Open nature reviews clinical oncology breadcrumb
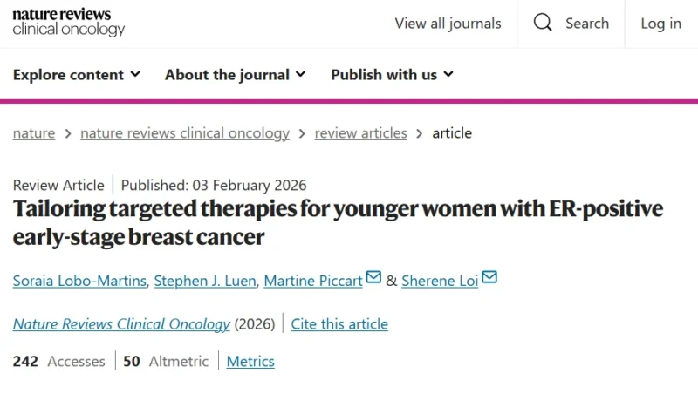The width and height of the screenshot is (698, 394). tap(185, 133)
